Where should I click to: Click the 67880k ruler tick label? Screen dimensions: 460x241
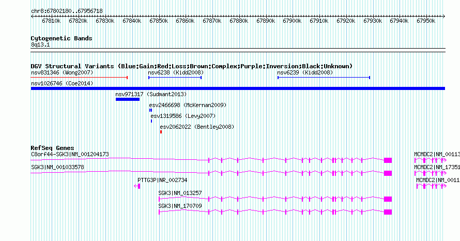pos(239,21)
